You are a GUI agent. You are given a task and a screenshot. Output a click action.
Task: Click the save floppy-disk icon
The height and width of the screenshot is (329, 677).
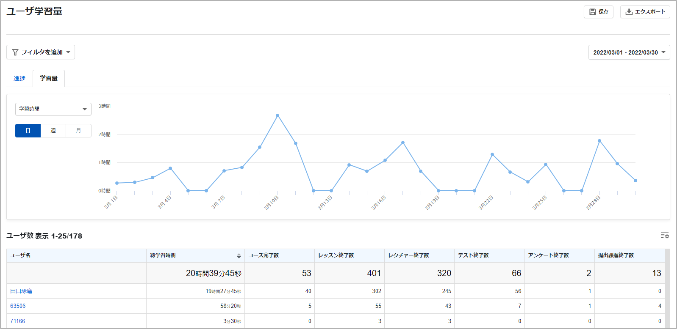coord(593,12)
